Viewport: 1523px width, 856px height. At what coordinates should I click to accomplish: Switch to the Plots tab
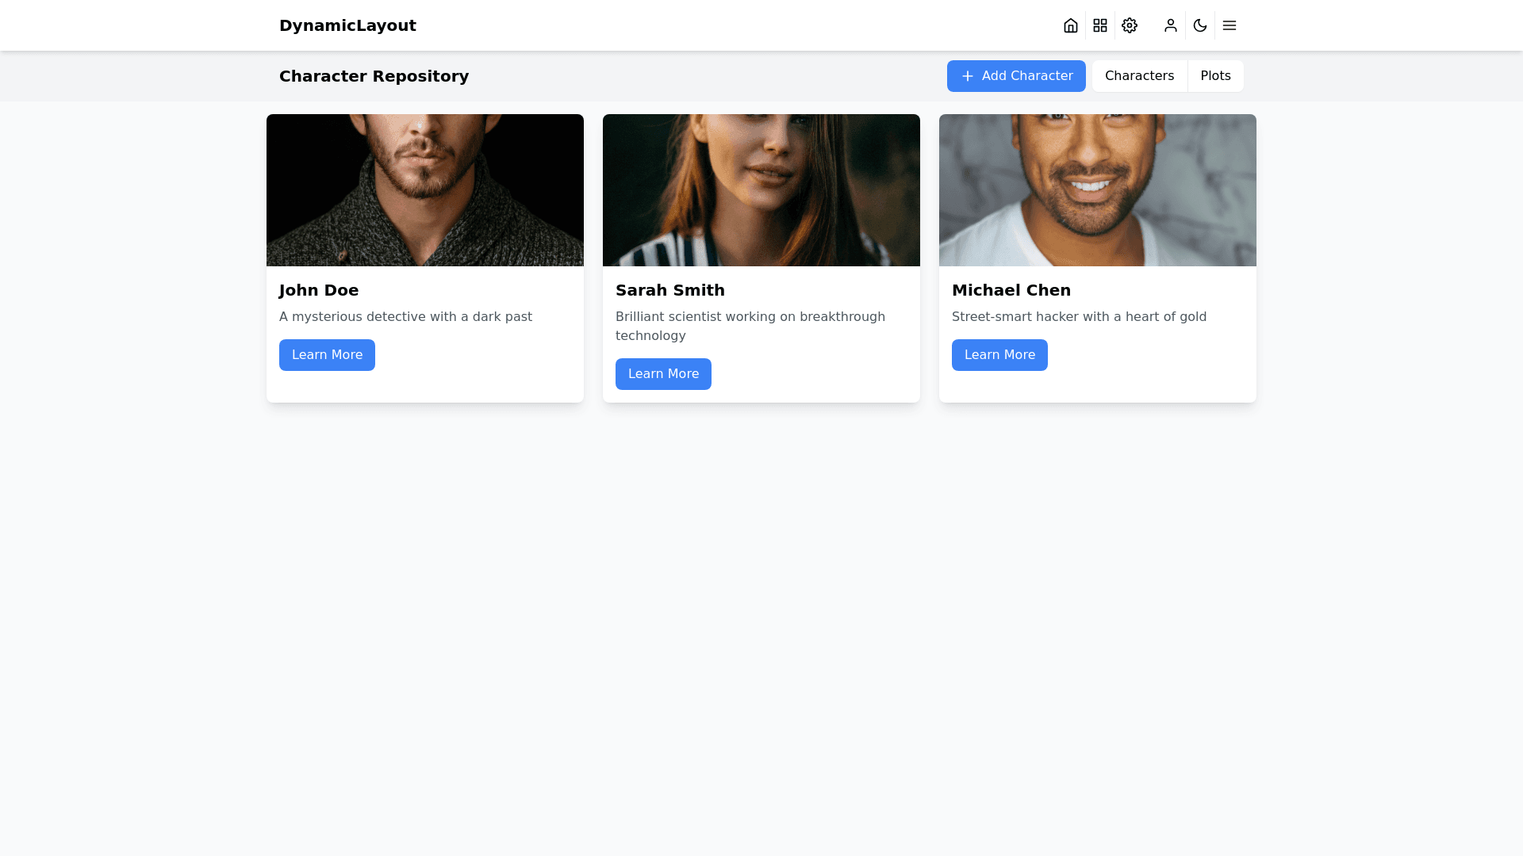[1215, 76]
